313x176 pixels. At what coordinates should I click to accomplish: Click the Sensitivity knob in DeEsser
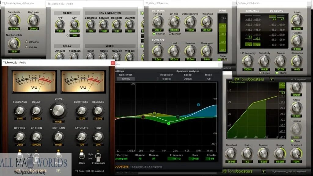point(264,61)
